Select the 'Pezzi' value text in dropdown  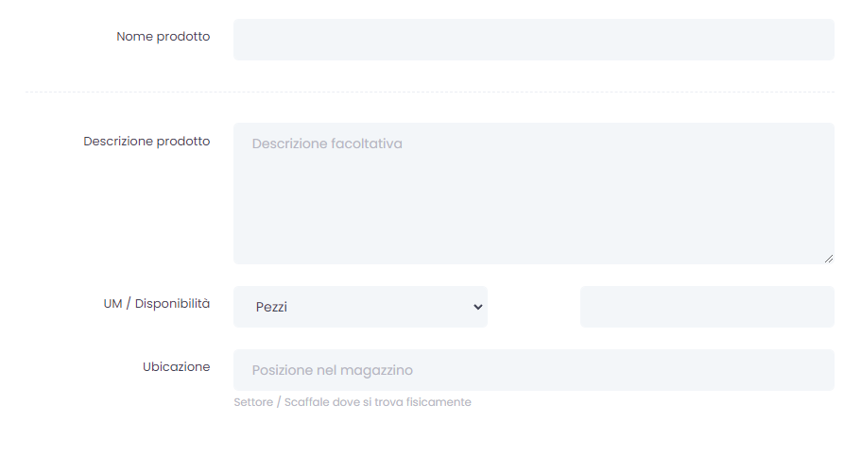point(271,308)
